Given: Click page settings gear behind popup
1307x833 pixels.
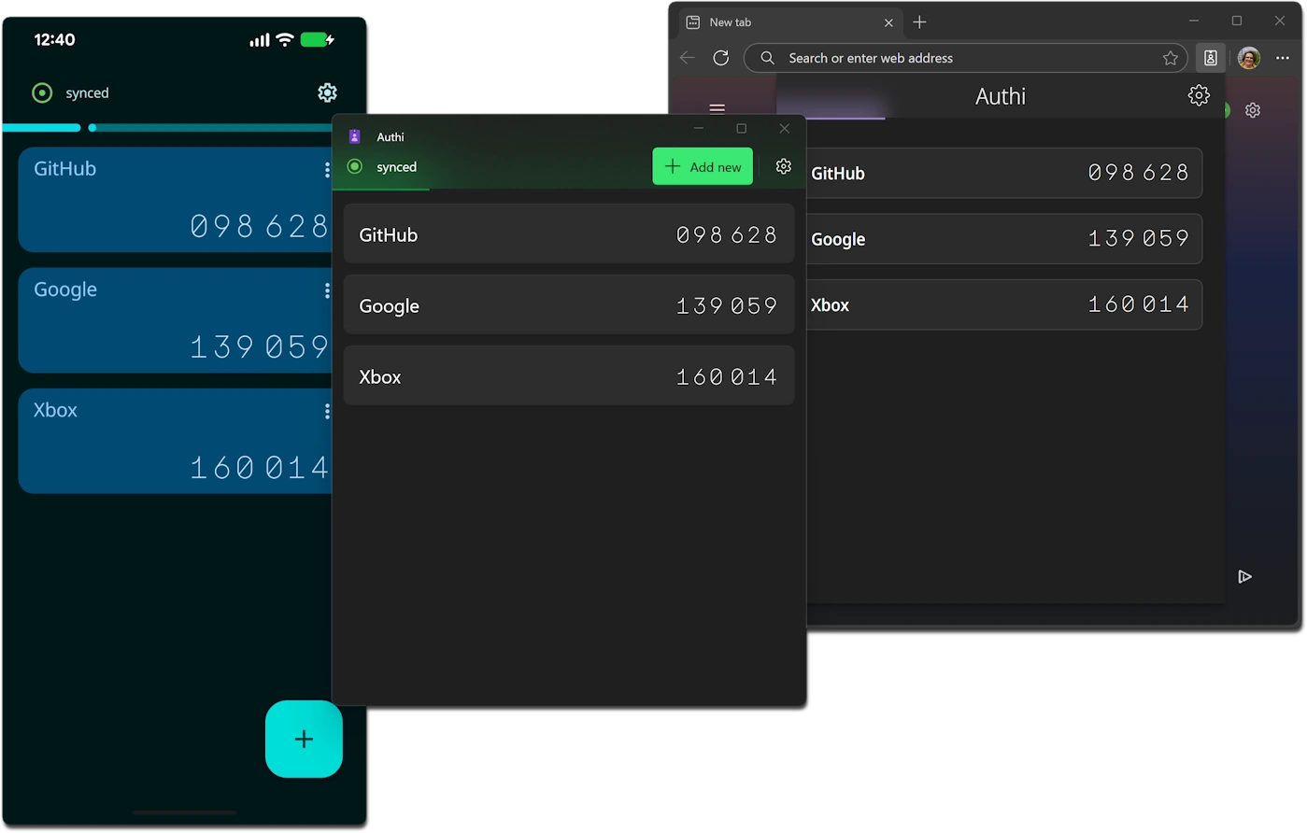Looking at the screenshot, I should [1253, 110].
